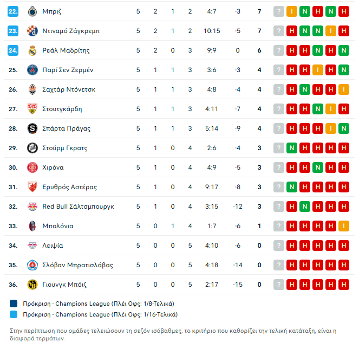
Task: Click the Real Madrid crest
Action: (x=32, y=50)
